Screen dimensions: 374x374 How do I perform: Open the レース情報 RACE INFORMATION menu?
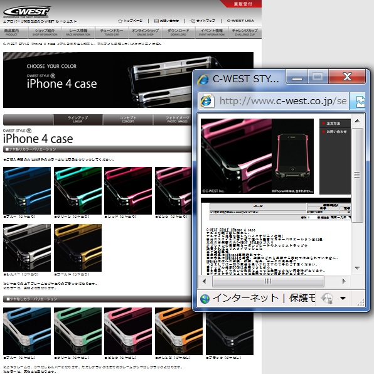[78, 32]
